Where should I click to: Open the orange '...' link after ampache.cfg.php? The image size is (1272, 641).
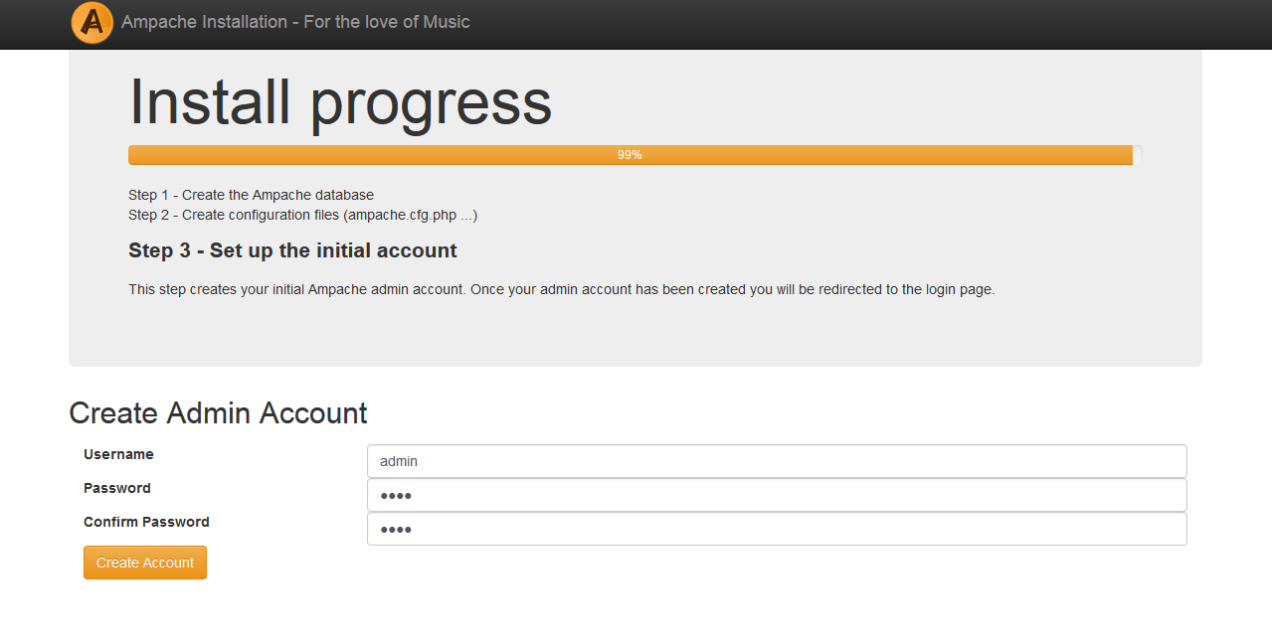coord(466,215)
